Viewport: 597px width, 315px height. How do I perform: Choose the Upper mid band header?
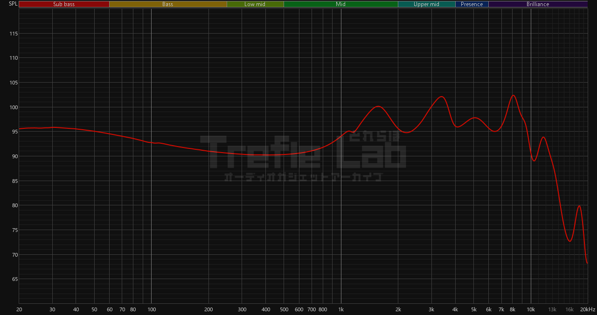click(426, 4)
